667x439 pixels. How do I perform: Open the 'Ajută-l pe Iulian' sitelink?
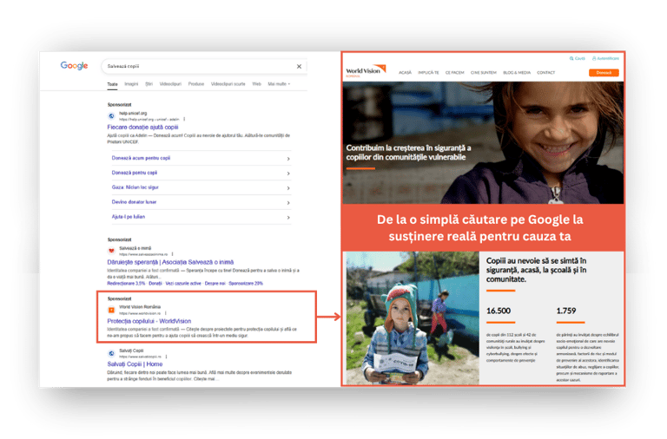pyautogui.click(x=128, y=217)
